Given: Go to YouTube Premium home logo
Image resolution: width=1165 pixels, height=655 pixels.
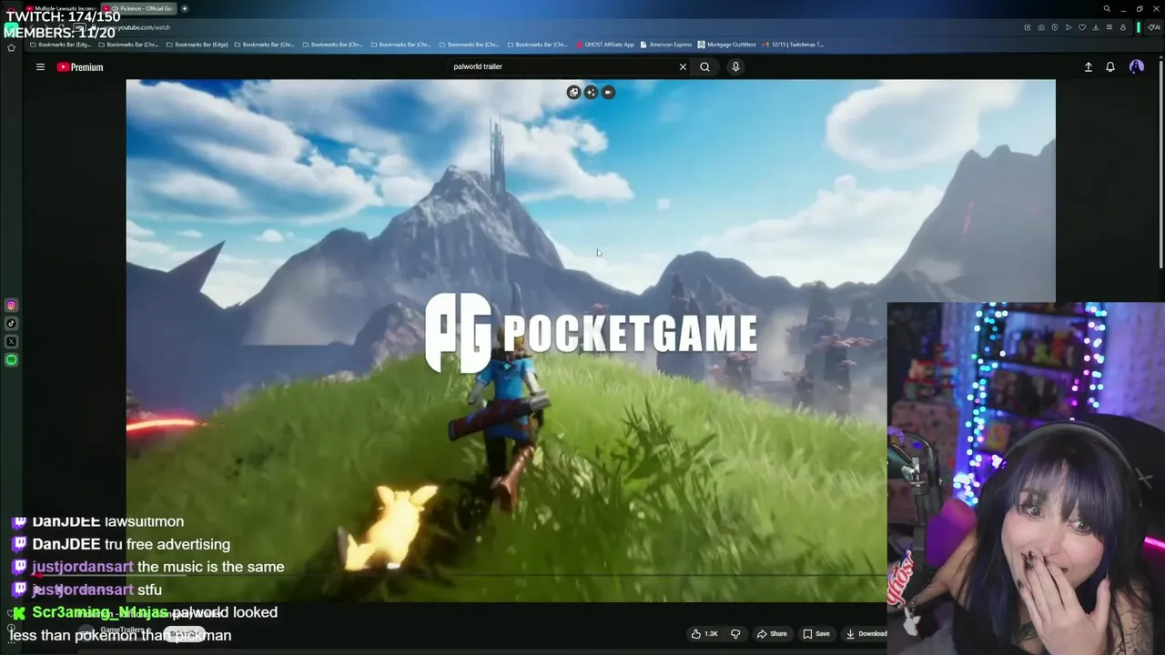Looking at the screenshot, I should [x=80, y=66].
